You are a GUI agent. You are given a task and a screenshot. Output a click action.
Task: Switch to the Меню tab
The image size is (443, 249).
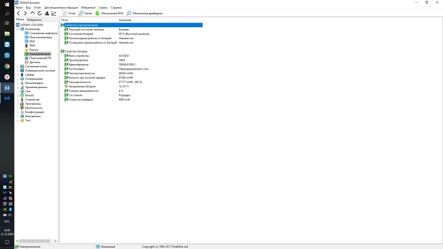click(20, 19)
